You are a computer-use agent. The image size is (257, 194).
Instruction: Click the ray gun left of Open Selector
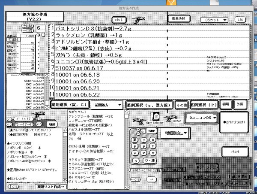click(x=139, y=121)
